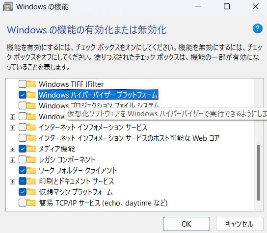
Task: Check the レガシ コンポーネント checkbox
Action: pyautogui.click(x=23, y=159)
